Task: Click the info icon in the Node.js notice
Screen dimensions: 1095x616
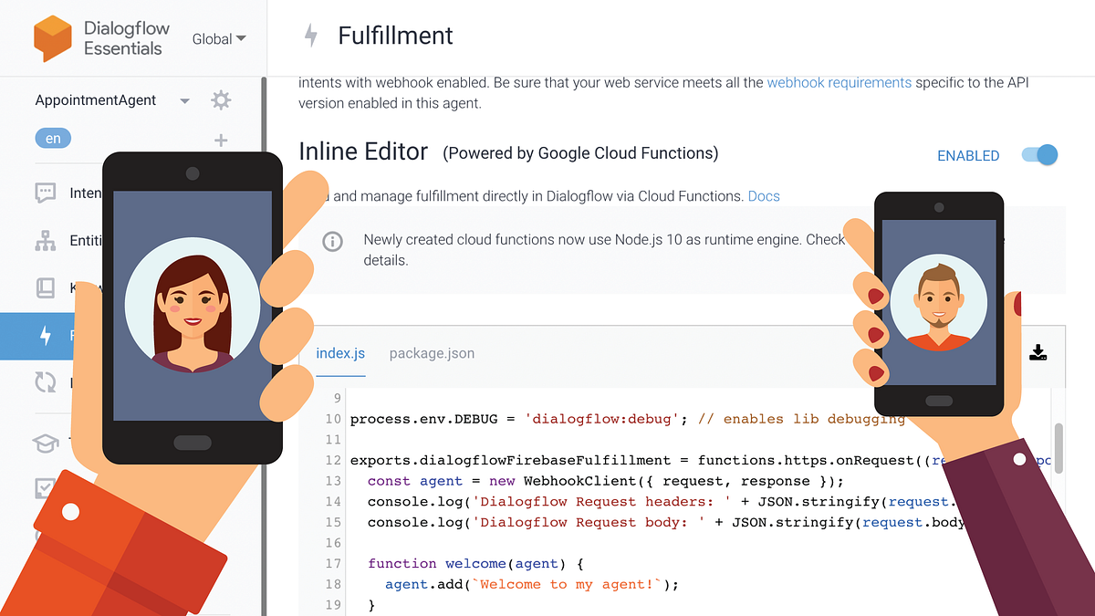Action: [332, 241]
